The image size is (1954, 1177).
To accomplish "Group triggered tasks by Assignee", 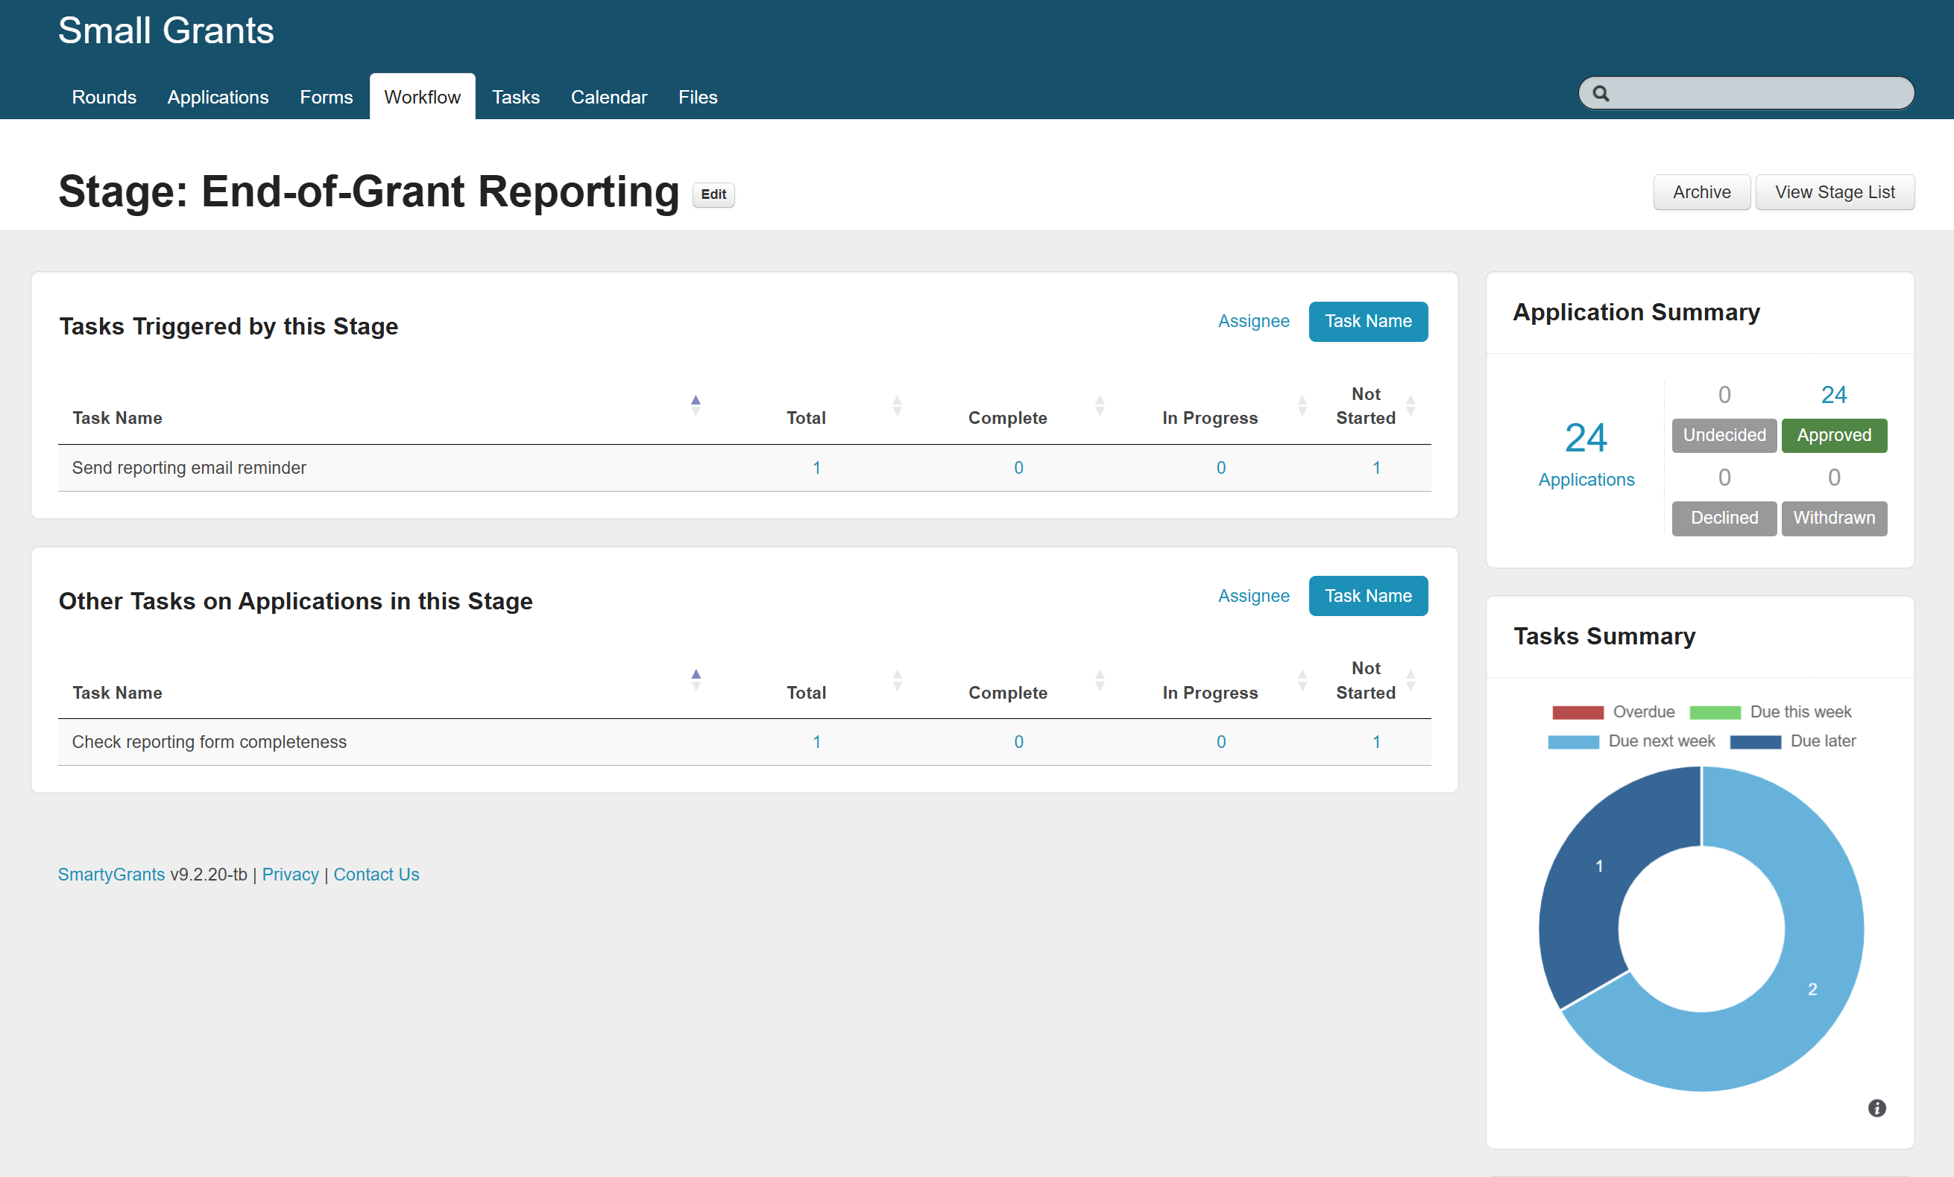I will tap(1254, 321).
